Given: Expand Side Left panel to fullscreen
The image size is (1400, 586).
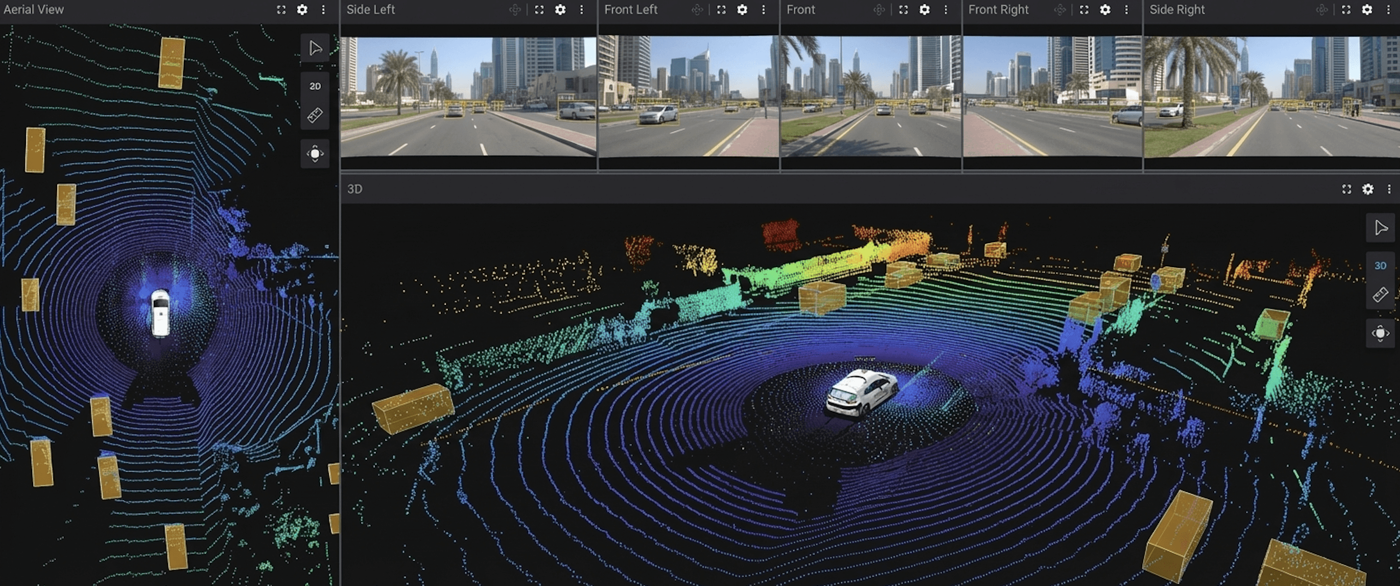Looking at the screenshot, I should [539, 10].
